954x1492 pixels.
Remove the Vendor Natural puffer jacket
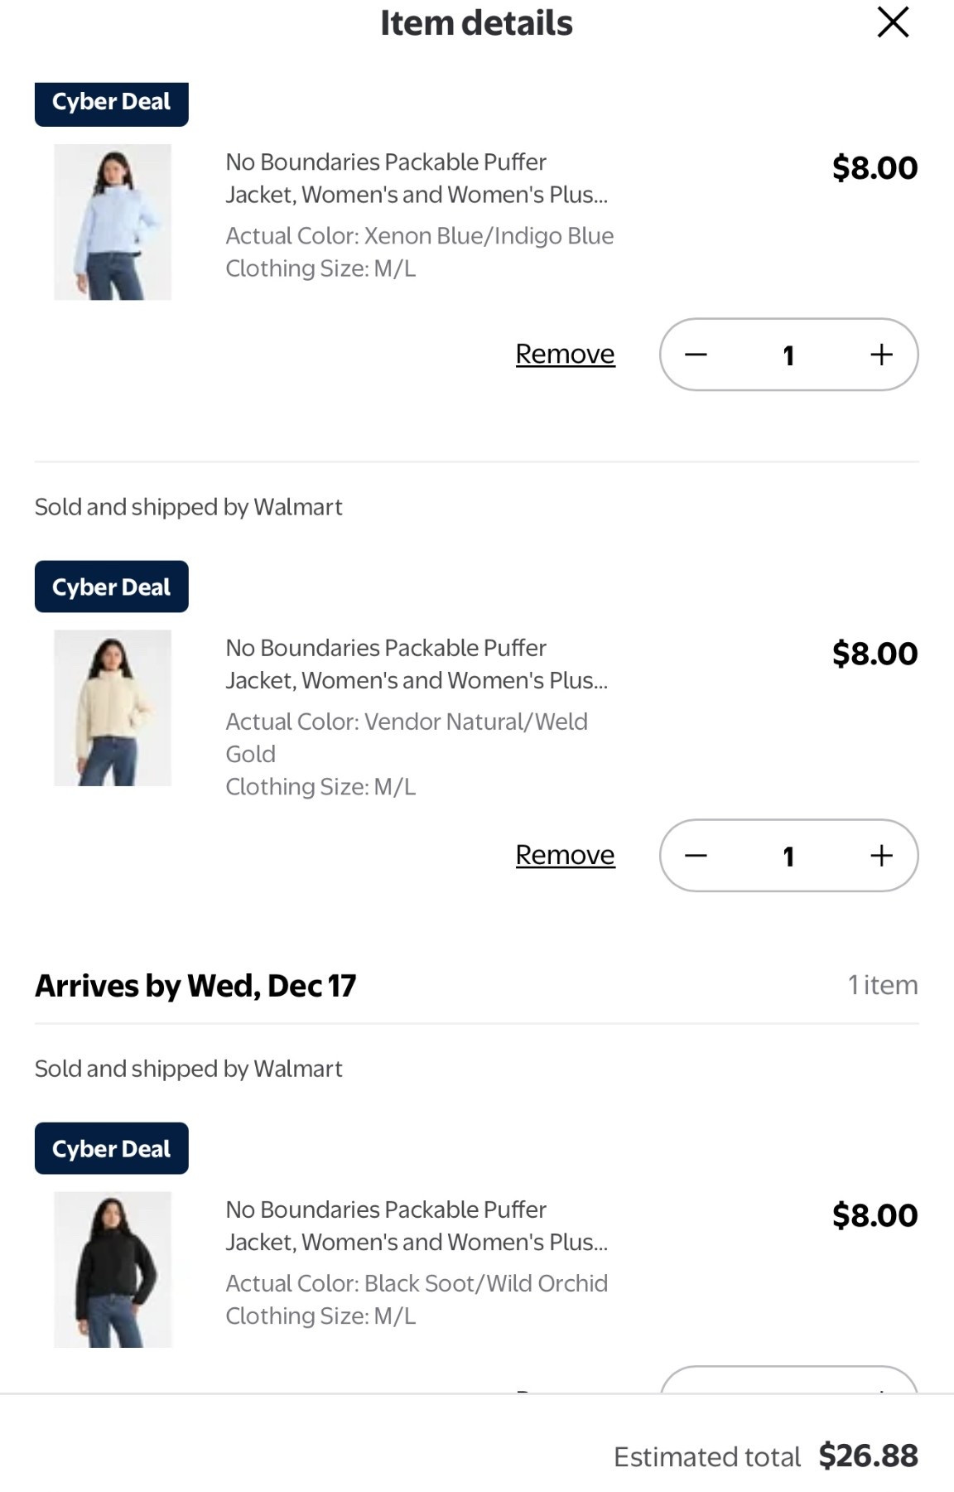point(565,855)
